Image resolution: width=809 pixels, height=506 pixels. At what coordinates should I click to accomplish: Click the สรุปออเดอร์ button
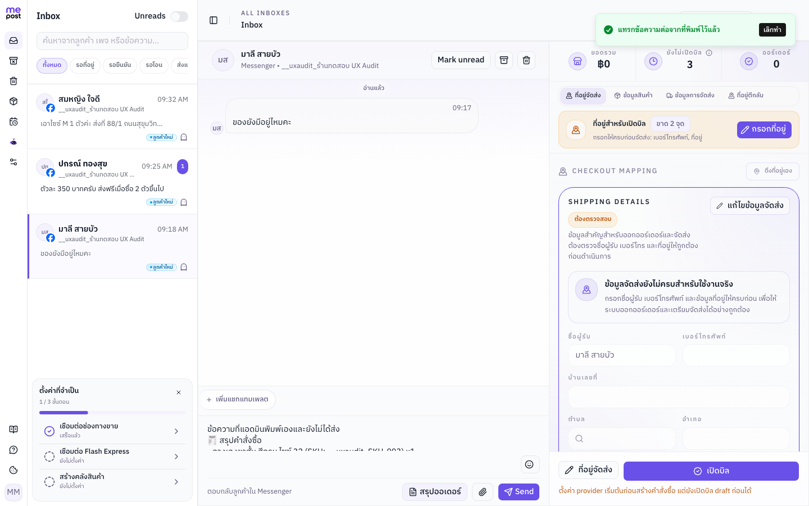click(x=435, y=492)
